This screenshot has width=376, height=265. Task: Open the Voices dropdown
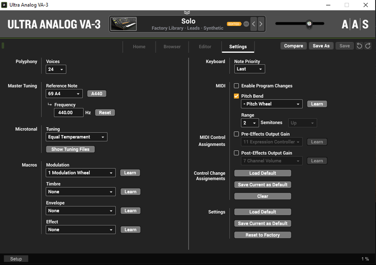pos(56,69)
